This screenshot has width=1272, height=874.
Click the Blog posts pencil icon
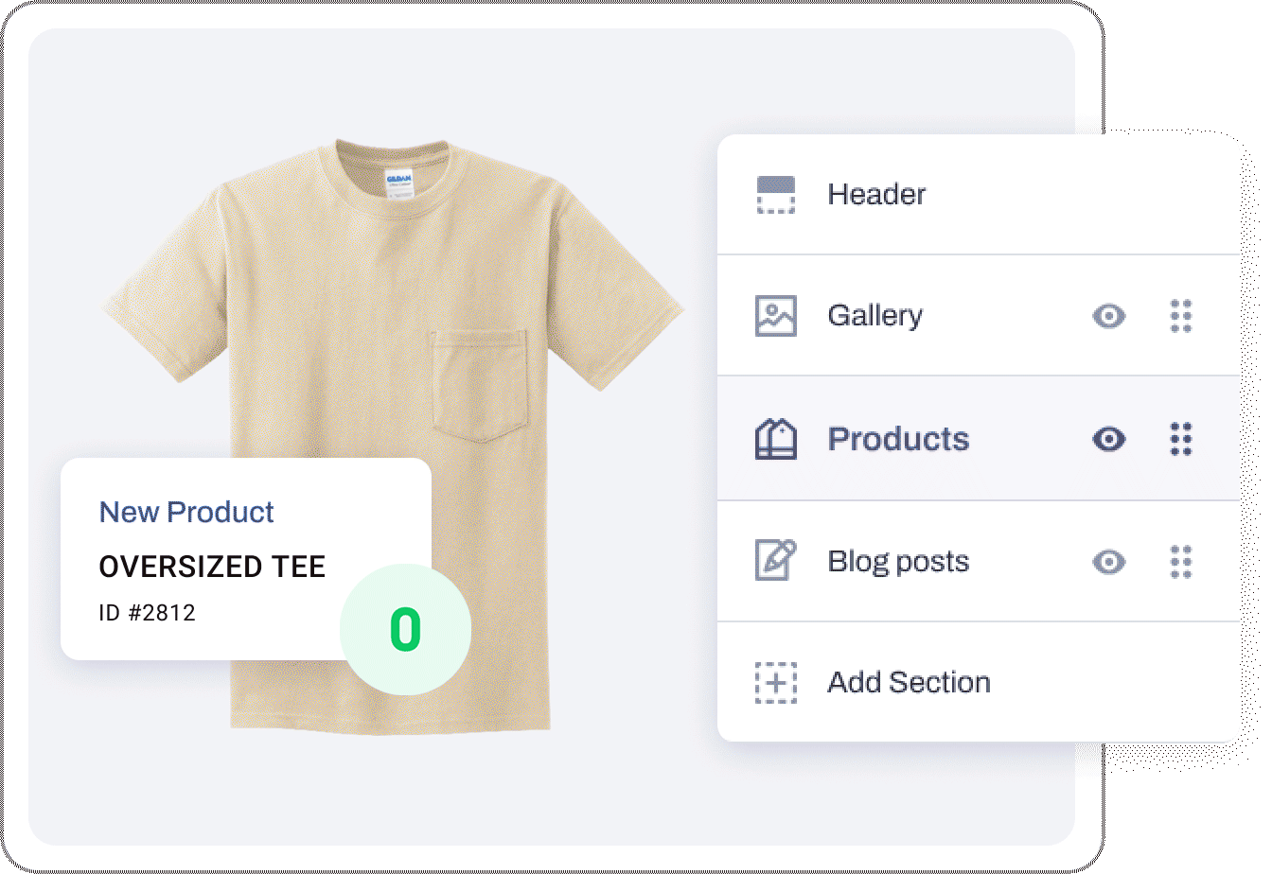[x=776, y=561]
